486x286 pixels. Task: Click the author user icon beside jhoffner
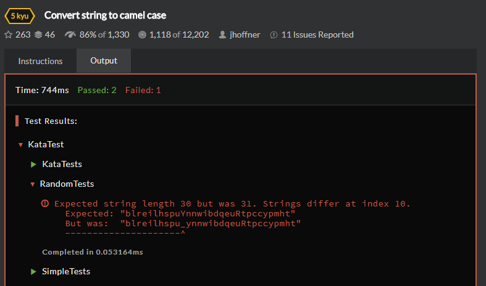223,35
